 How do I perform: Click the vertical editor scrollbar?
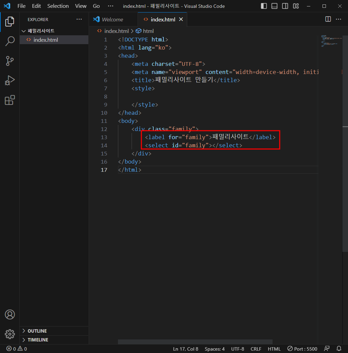point(345,143)
